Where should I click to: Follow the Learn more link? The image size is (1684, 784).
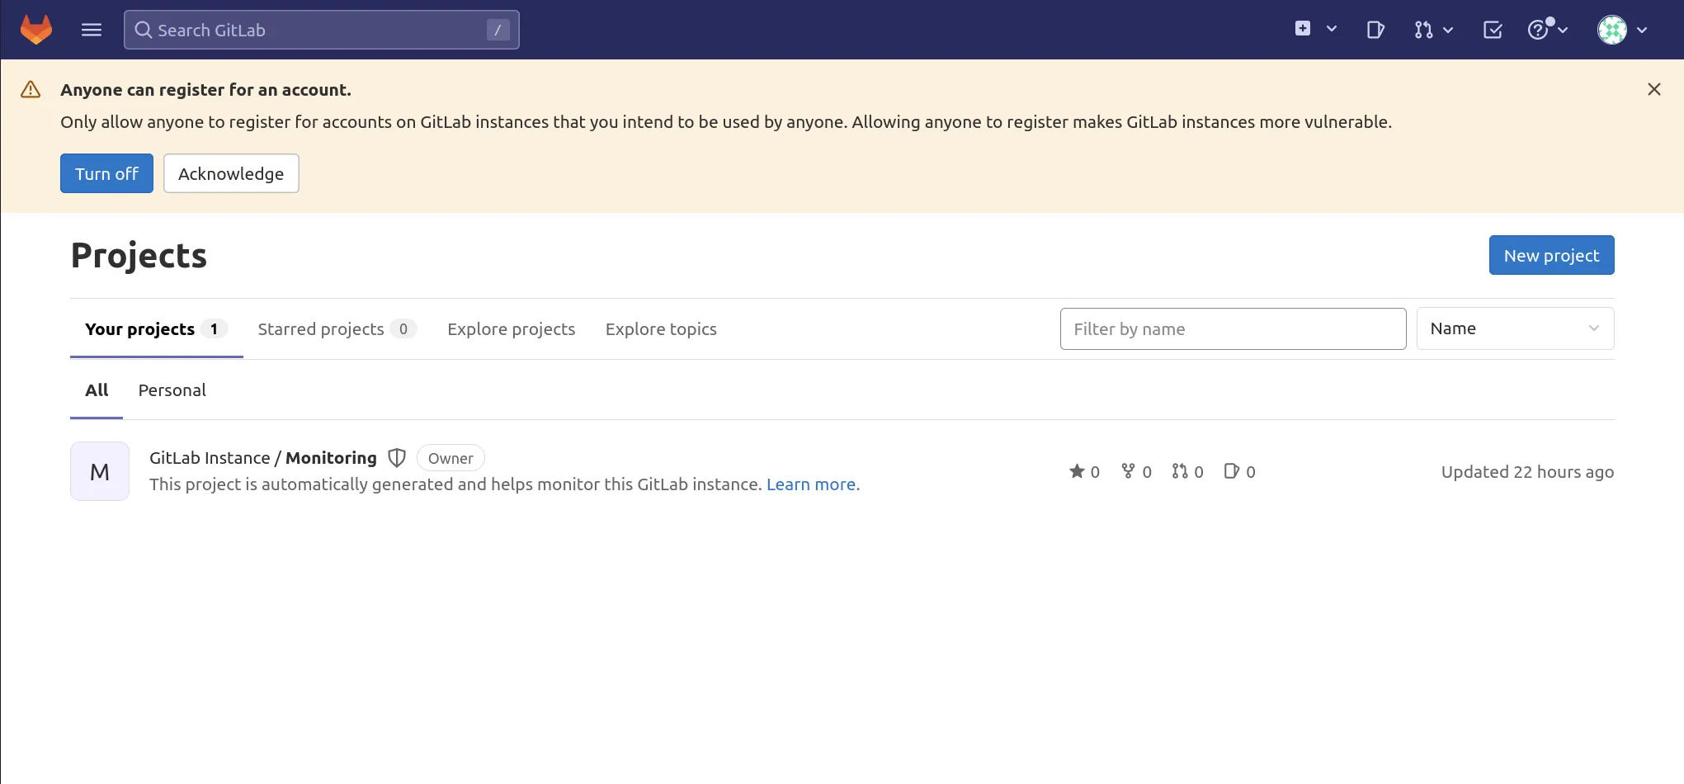coord(811,484)
